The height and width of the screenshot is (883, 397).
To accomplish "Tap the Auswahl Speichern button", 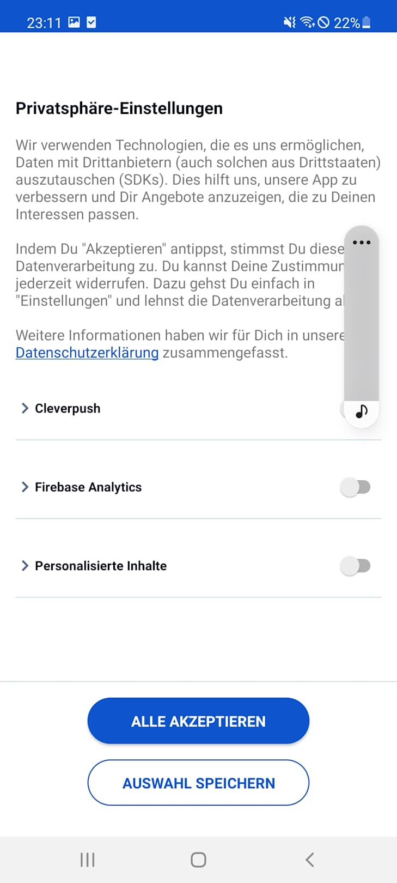I will coord(198,783).
